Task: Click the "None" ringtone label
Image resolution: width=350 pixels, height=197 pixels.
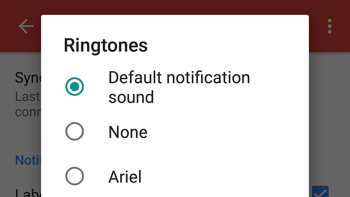Action: point(128,132)
